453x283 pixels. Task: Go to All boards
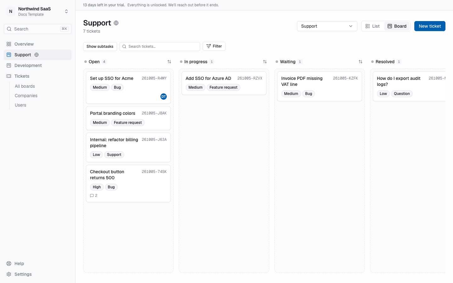click(x=25, y=86)
